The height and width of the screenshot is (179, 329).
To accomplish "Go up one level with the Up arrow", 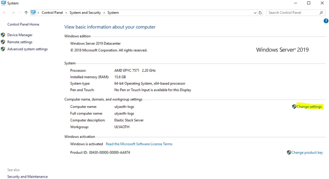I will pyautogui.click(x=26, y=13).
